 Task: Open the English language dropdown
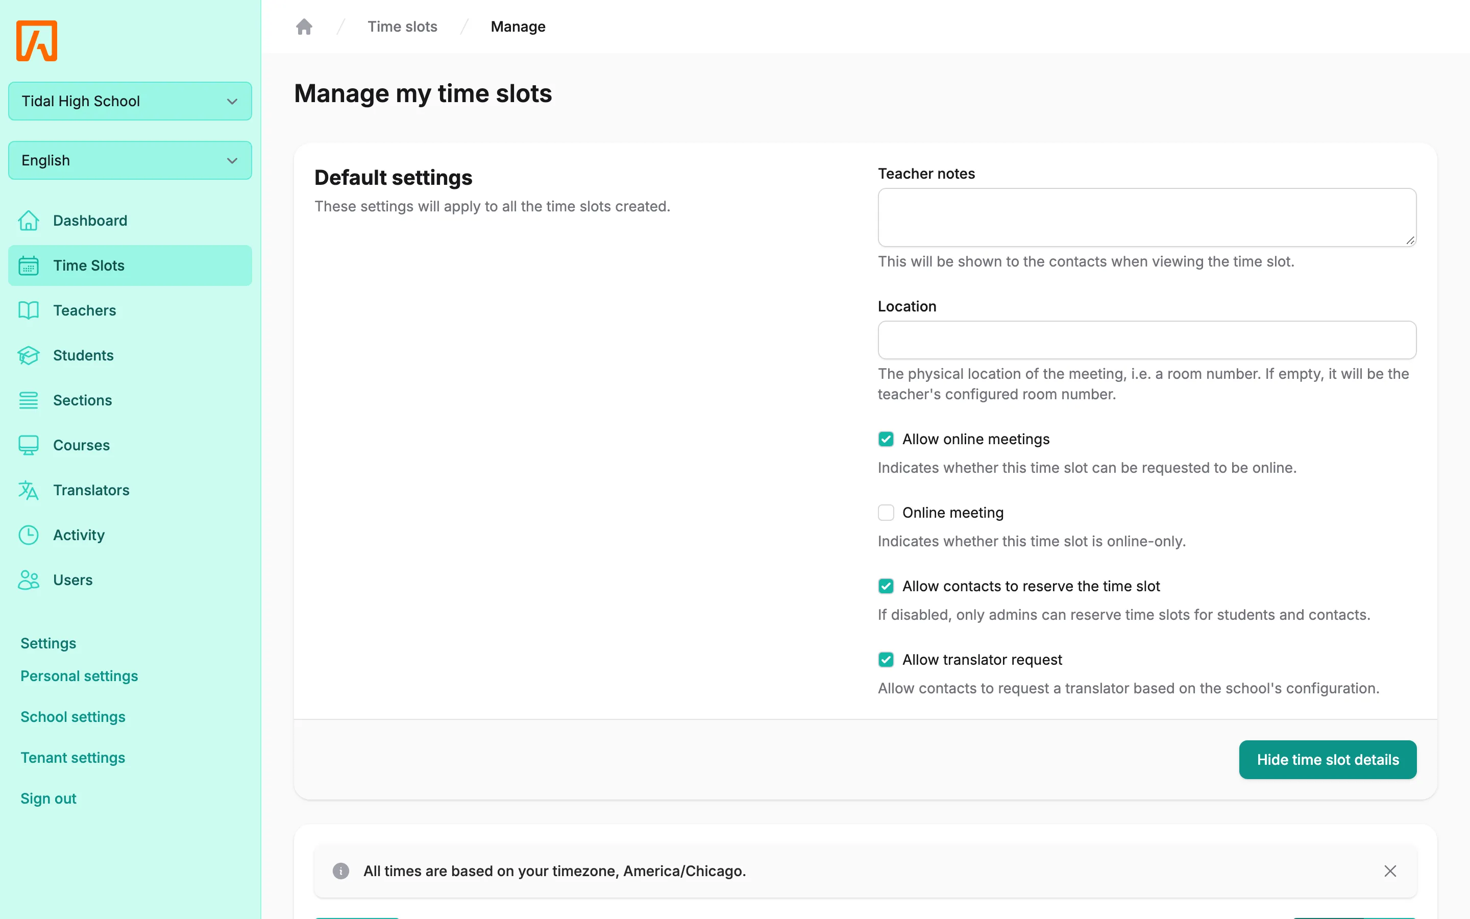(130, 160)
